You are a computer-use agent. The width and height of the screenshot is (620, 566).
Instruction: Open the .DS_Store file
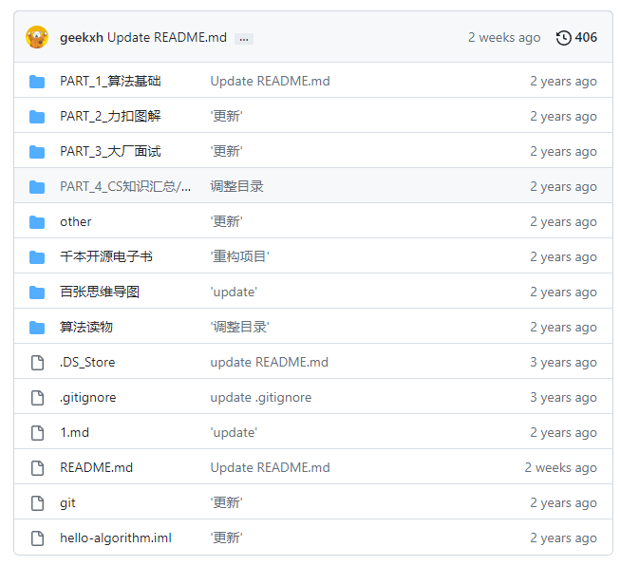(x=87, y=363)
